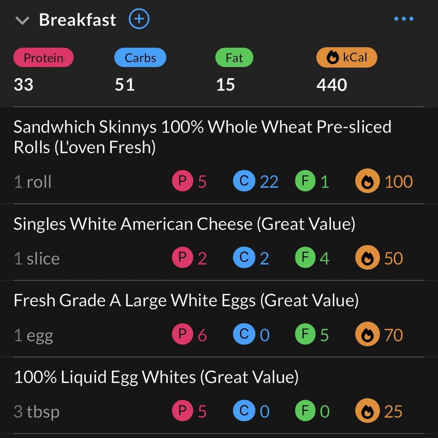The image size is (438, 438).
Task: Tap the Breakfast section title
Action: pyautogui.click(x=77, y=19)
